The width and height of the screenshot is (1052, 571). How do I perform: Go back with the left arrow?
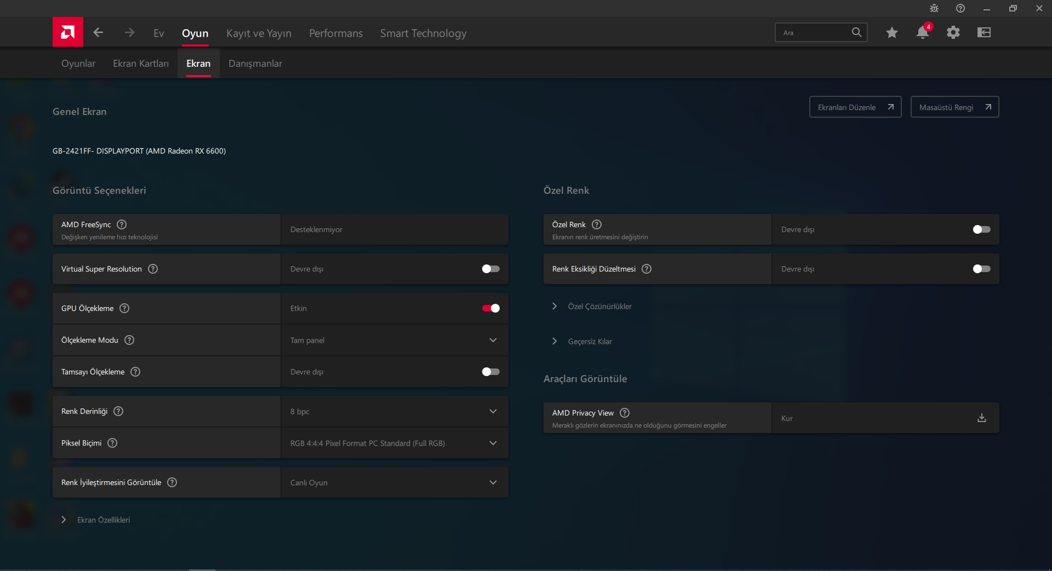click(98, 33)
